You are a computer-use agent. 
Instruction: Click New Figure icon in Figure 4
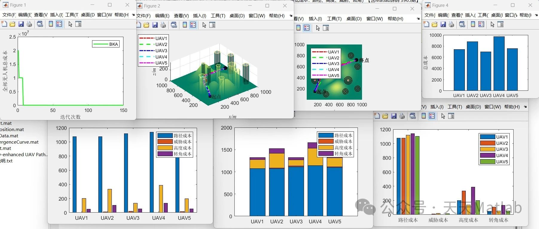[426, 24]
